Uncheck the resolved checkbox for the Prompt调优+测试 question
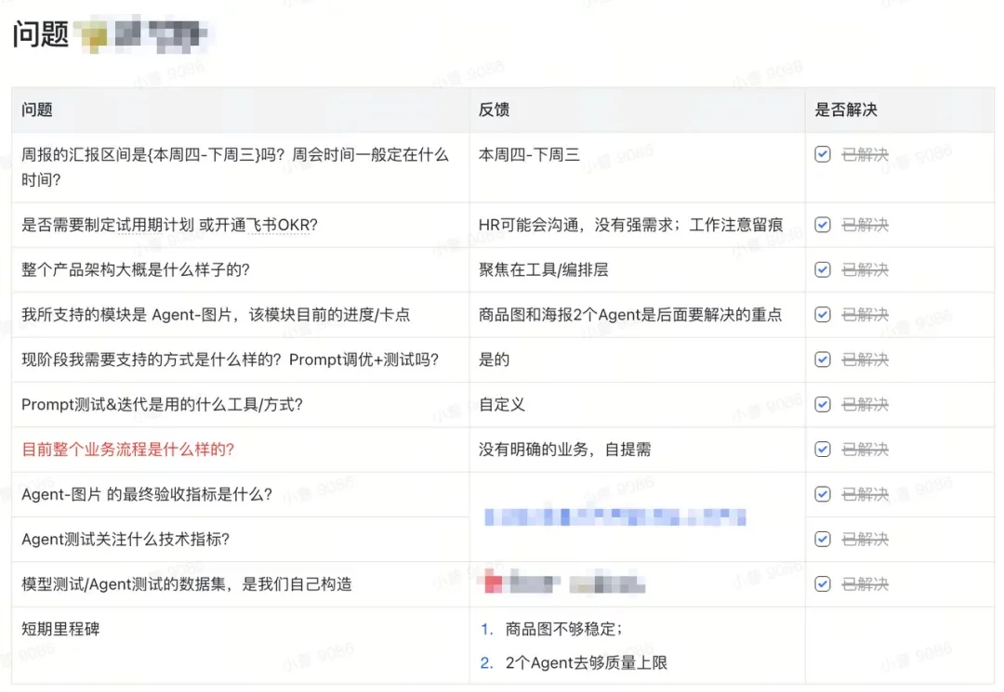 [x=822, y=359]
